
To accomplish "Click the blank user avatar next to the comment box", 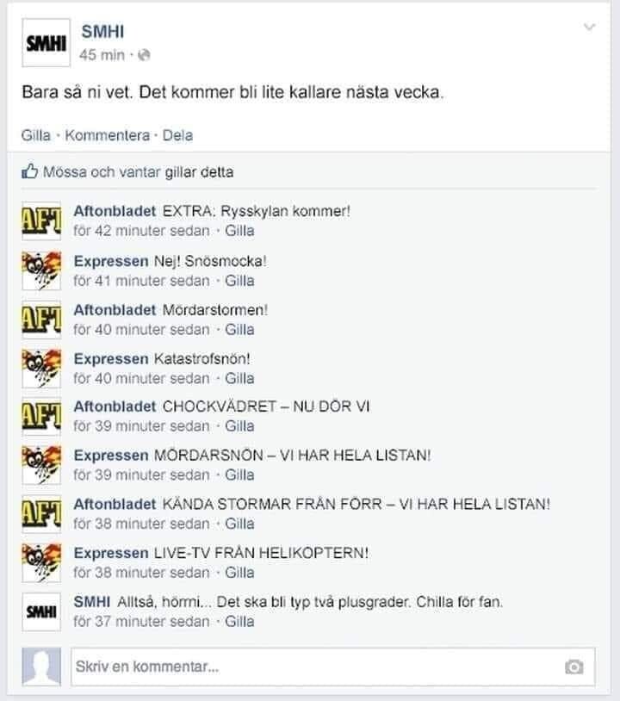I will (x=41, y=667).
